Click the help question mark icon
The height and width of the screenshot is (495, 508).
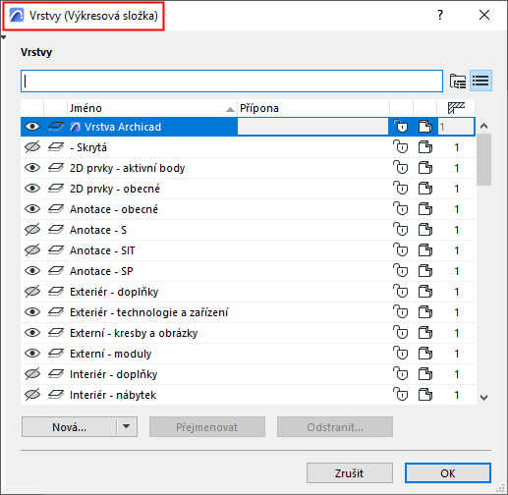[x=440, y=15]
